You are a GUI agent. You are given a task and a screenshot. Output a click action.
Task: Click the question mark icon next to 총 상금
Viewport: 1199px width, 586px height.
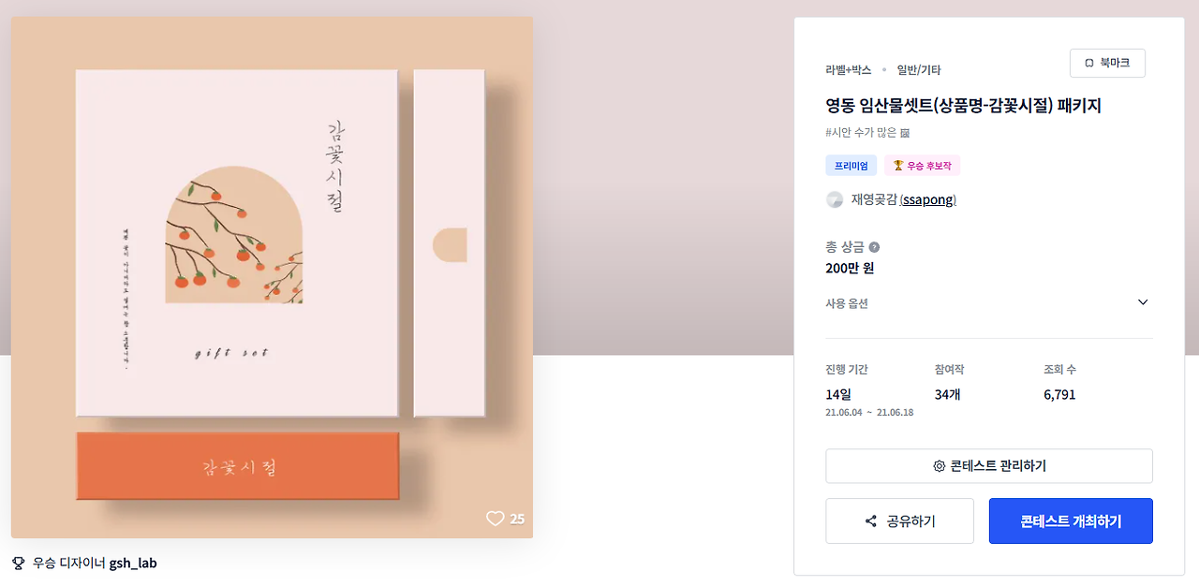874,247
